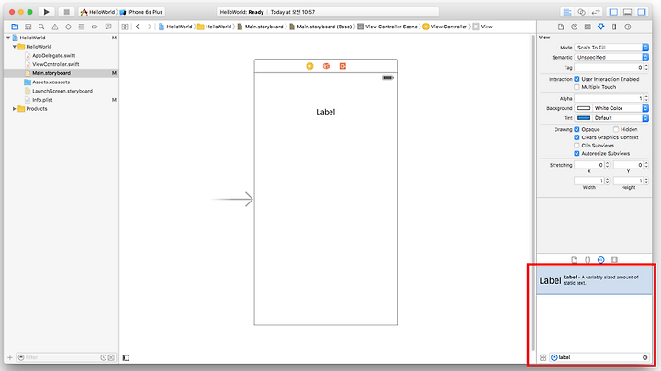Viewport: 661px width, 371px height.
Task: Click the Background white color well
Action: [584, 108]
